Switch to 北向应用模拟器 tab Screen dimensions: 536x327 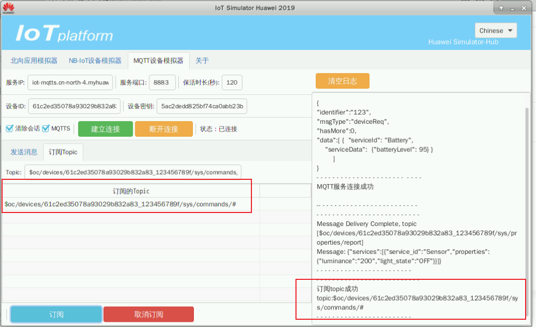(34, 61)
